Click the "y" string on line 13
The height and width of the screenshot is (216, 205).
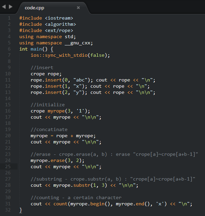click(78, 92)
